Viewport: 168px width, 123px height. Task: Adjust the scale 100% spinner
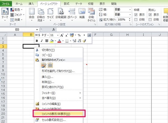(x=130, y=20)
